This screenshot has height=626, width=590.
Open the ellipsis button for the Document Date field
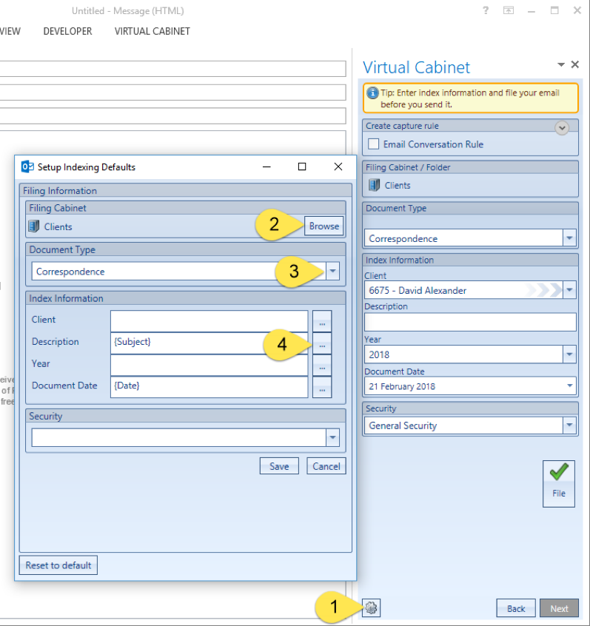pyautogui.click(x=322, y=387)
